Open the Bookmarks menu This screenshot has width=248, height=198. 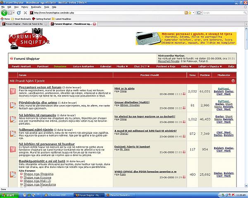pyautogui.click(x=36, y=7)
